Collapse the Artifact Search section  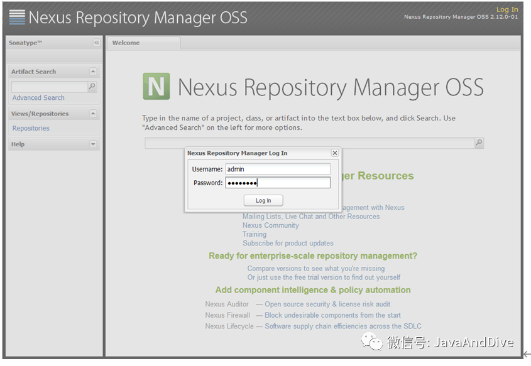tap(93, 72)
